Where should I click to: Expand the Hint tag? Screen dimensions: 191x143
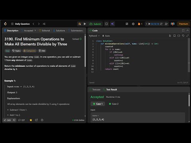pos(42,51)
